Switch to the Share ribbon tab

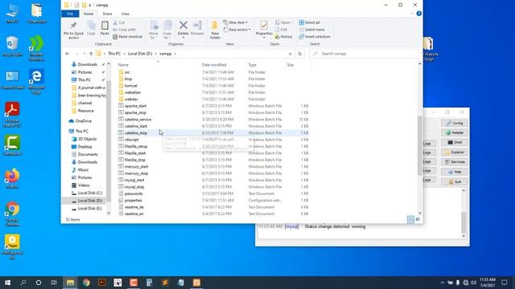point(107,14)
